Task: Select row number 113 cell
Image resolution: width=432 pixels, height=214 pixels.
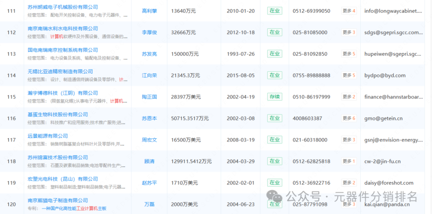Action: [x=11, y=54]
